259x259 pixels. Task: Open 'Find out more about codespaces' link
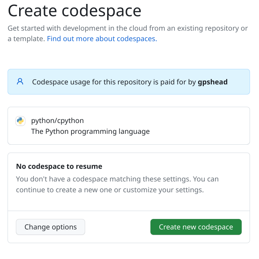click(x=102, y=39)
